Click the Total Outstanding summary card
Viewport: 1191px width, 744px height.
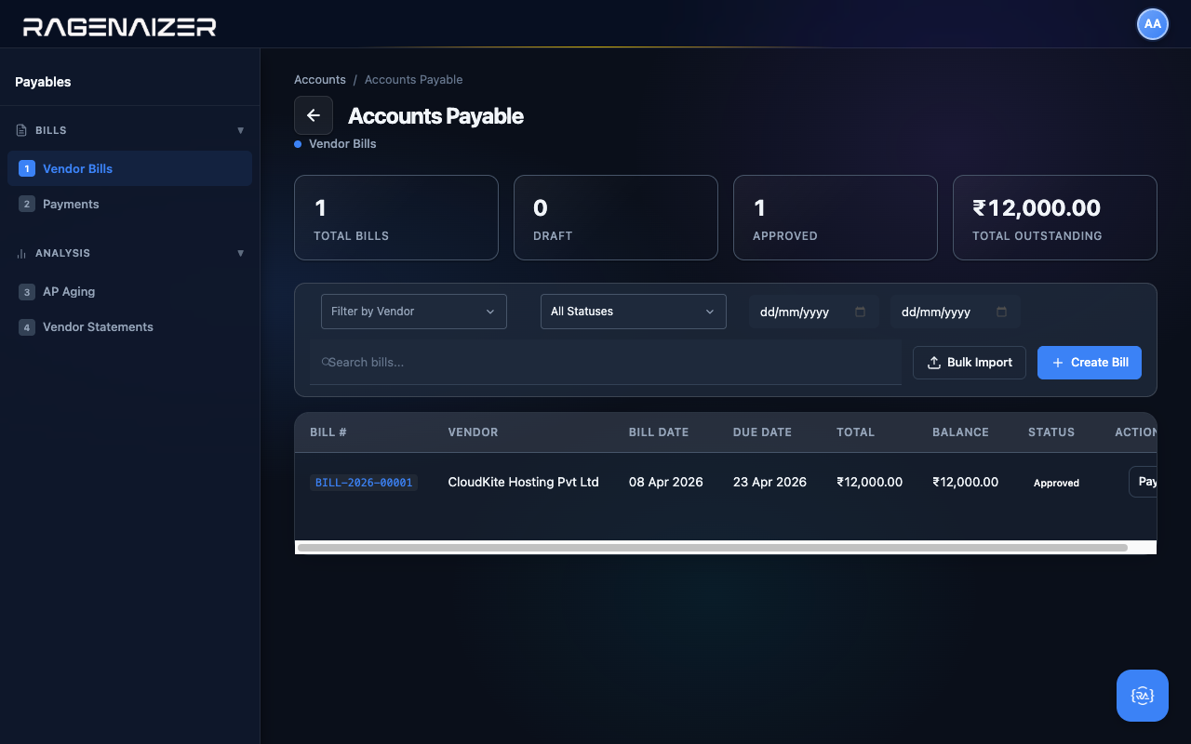pos(1055,218)
